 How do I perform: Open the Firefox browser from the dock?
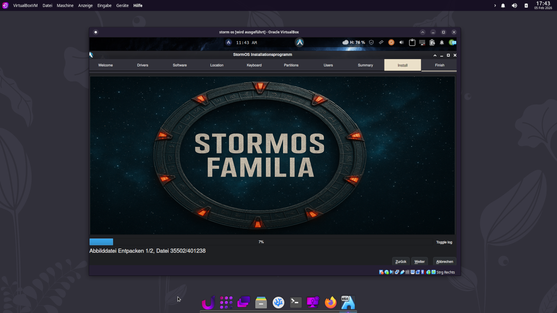tap(330, 302)
